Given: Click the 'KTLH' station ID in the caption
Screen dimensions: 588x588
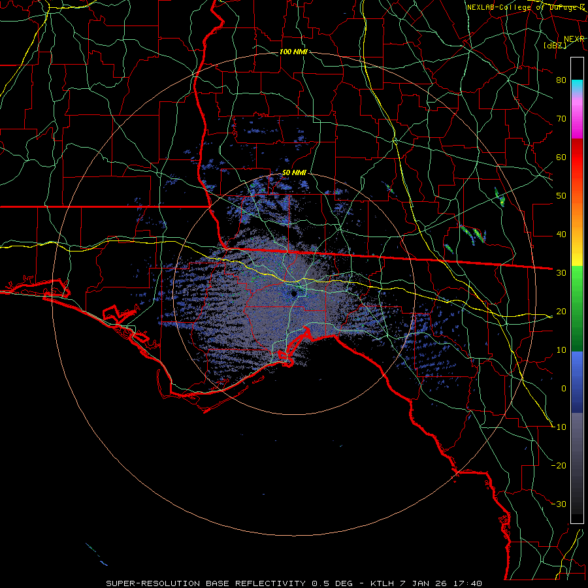Looking at the screenshot, I should click(x=382, y=583).
